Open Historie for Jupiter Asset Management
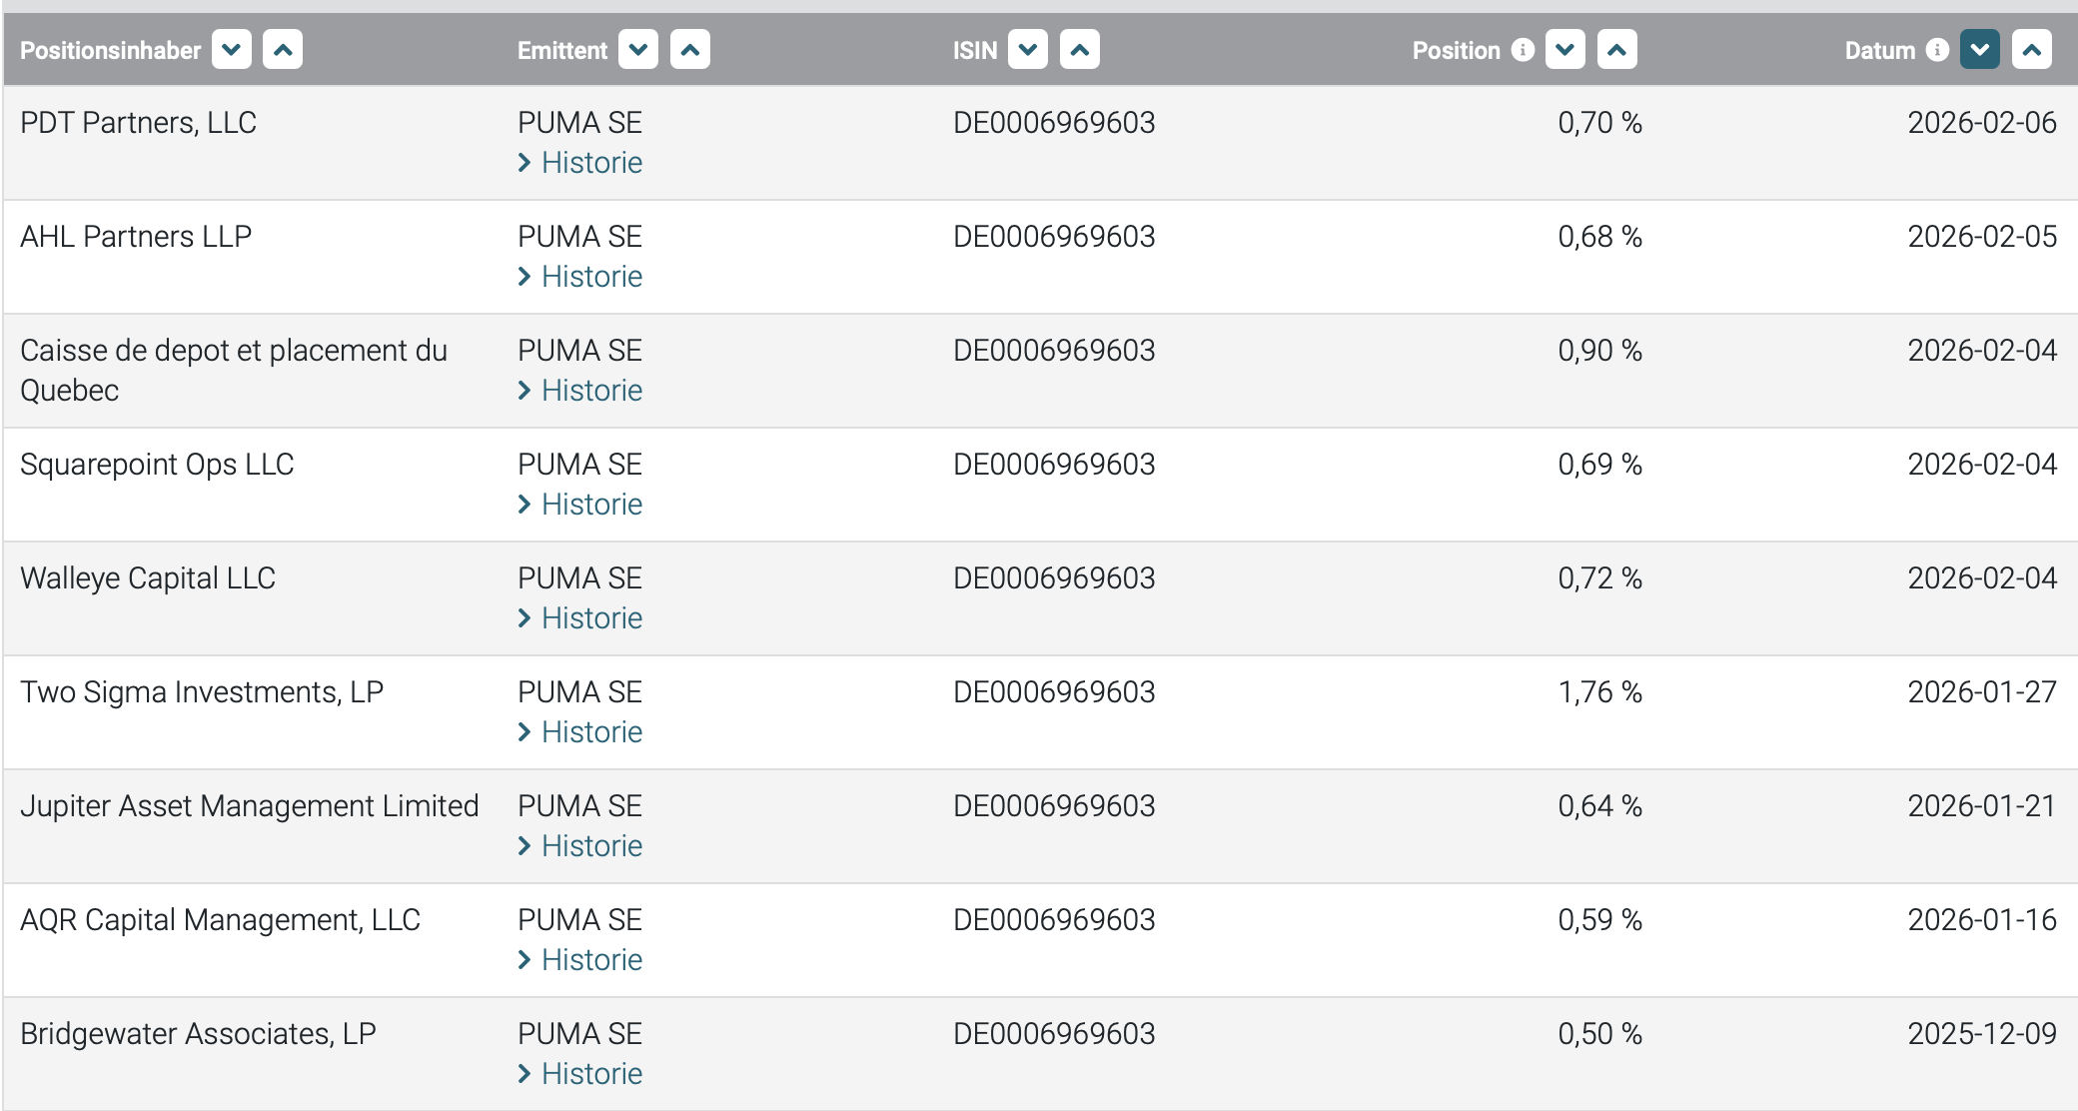Image resolution: width=2078 pixels, height=1111 pixels. [590, 846]
